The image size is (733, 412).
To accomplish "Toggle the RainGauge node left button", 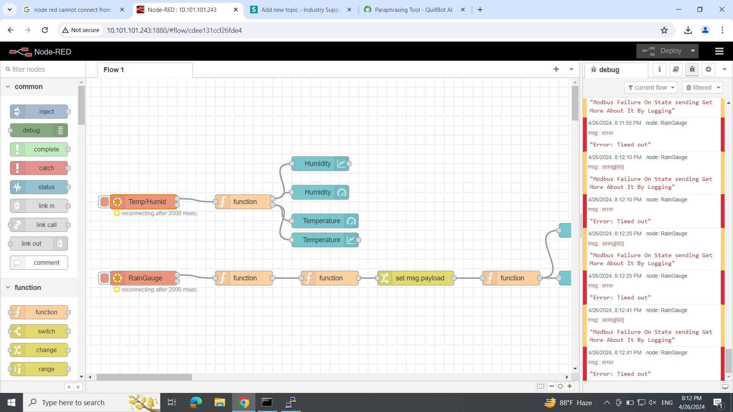I will point(104,278).
